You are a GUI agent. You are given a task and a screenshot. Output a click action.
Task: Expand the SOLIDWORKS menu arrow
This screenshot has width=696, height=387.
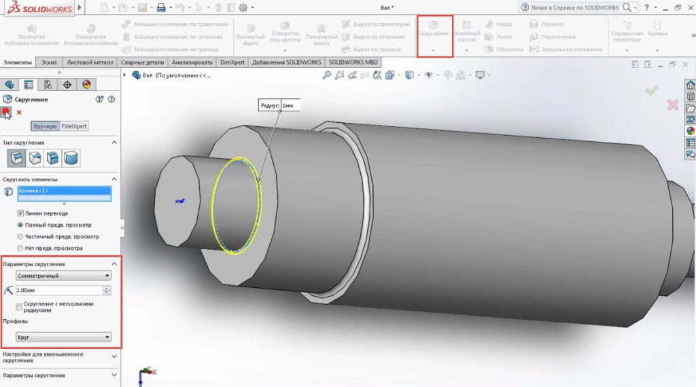click(80, 7)
